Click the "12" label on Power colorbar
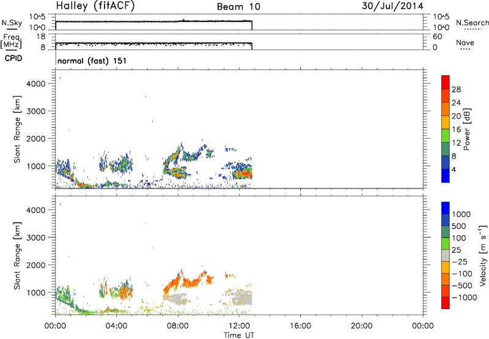The height and width of the screenshot is (339, 489). click(456, 143)
